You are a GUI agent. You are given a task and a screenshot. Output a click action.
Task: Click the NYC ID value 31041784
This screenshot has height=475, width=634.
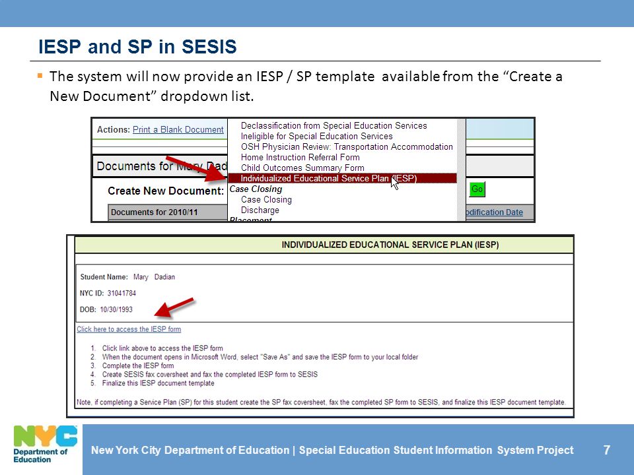122,293
